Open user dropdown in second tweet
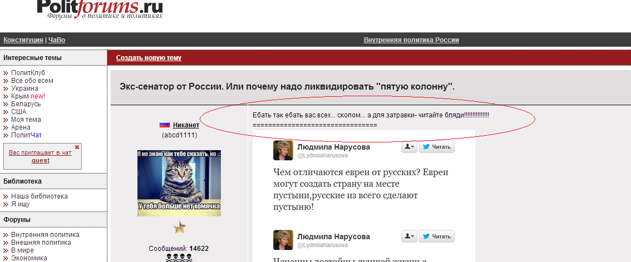This screenshot has height=262, width=631. click(410, 236)
